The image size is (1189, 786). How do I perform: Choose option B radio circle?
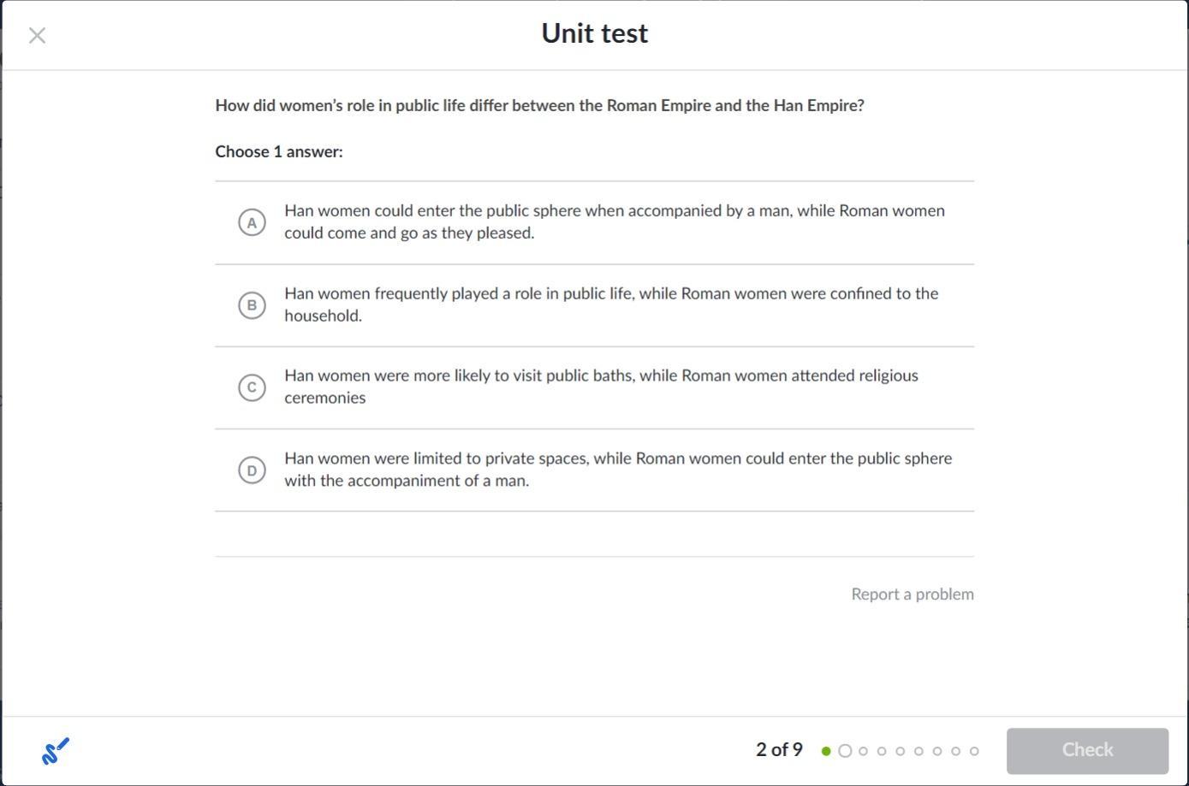252,305
